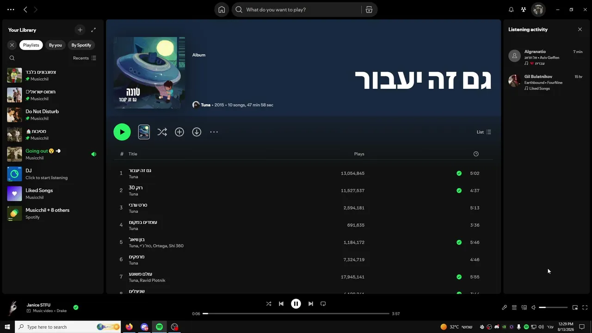Toggle the saved checkmark on track 7

click(459, 277)
